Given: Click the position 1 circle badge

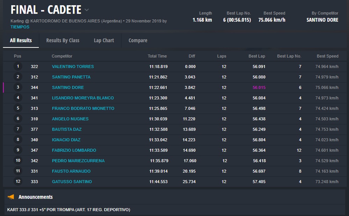Looking at the screenshot, I should (x=18, y=66).
